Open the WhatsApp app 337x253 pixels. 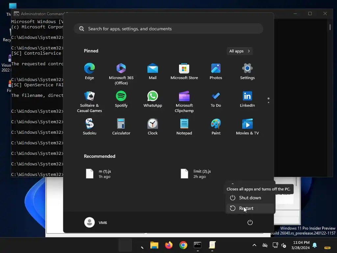(x=153, y=99)
